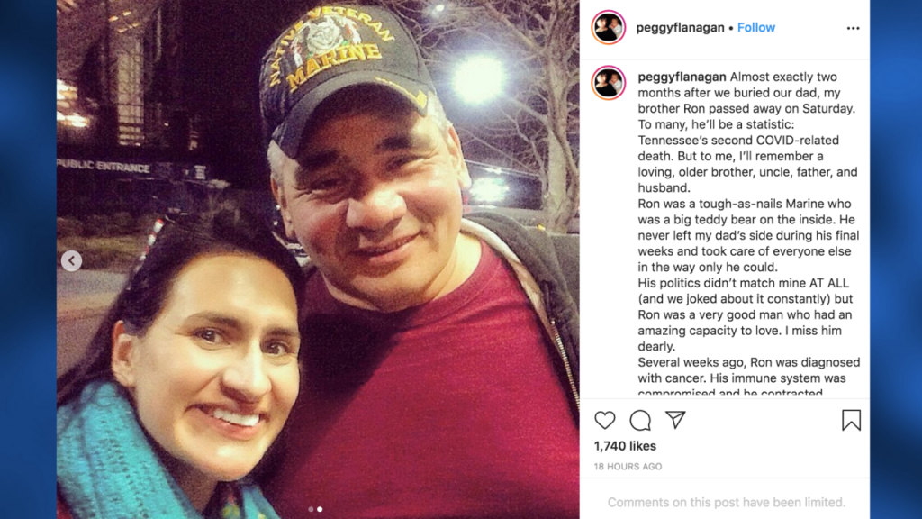Click the partially hidden caption line at bottom

click(x=730, y=393)
